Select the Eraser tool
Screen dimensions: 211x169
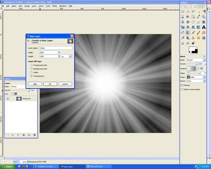coord(204,32)
